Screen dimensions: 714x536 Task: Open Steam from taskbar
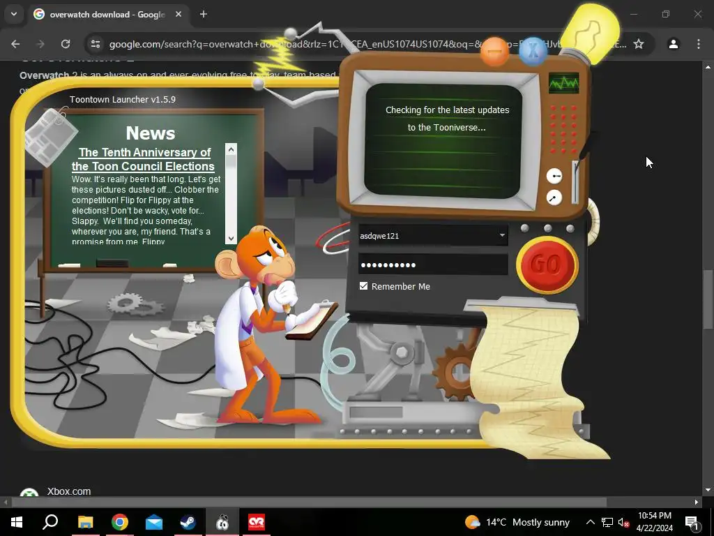(x=188, y=522)
